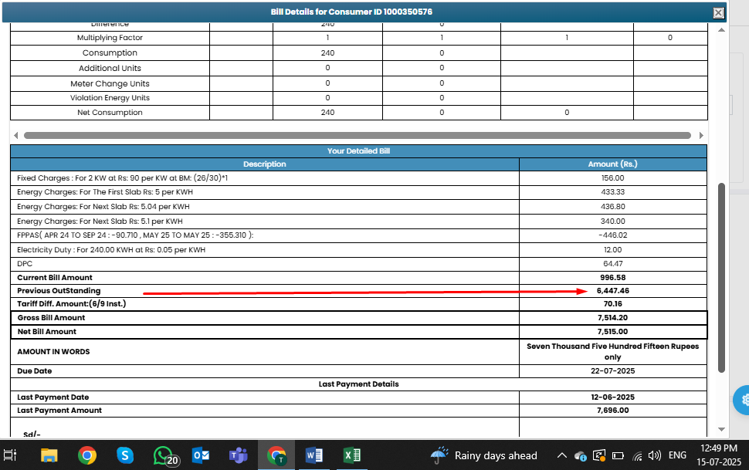Open the first Chrome icon in taskbar
This screenshot has height=470, width=749.
coord(87,455)
